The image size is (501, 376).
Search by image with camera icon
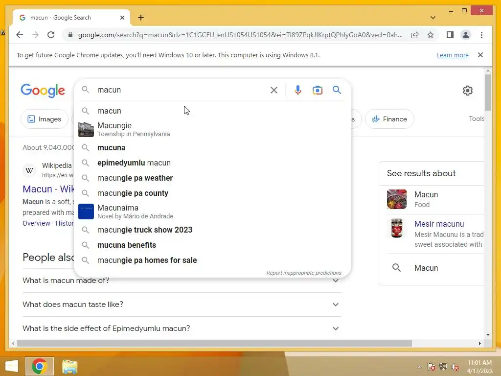tap(317, 90)
